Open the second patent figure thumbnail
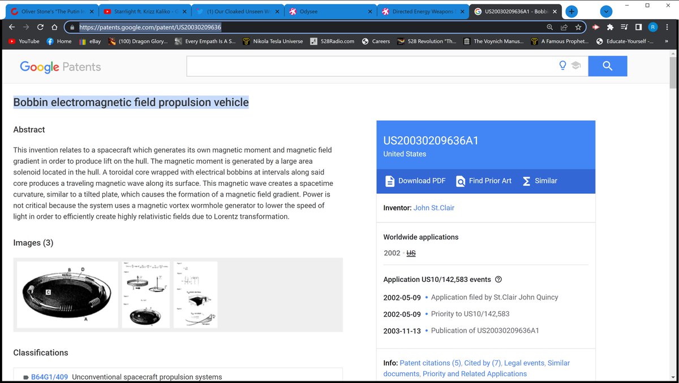Viewport: 679px width, 383px height. [146, 294]
